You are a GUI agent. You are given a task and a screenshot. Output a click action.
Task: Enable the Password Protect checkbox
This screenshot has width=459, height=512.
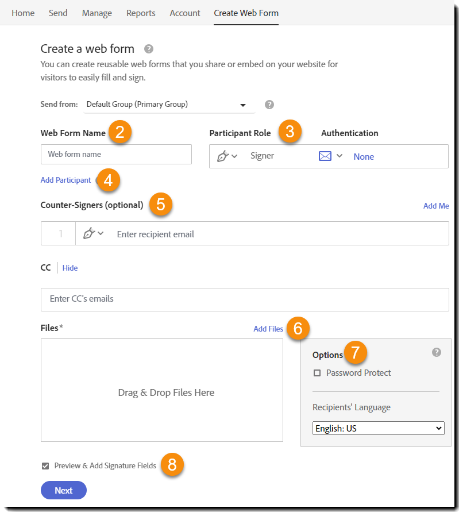coord(317,373)
